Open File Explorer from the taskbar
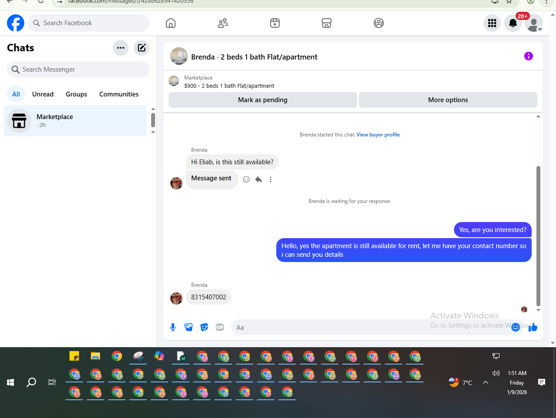The width and height of the screenshot is (556, 418). pos(96,356)
